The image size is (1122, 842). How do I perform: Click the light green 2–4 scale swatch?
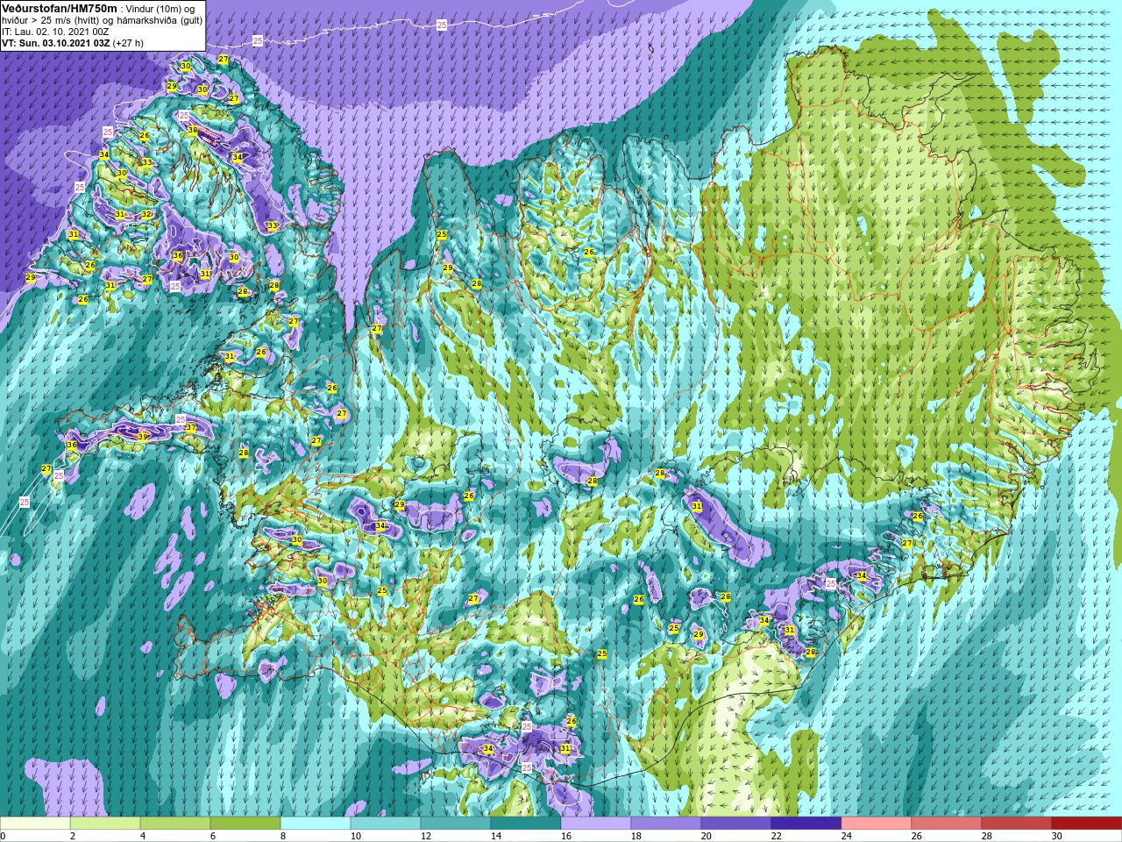click(x=105, y=824)
